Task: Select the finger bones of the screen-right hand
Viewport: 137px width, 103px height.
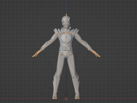Action: 96,54
